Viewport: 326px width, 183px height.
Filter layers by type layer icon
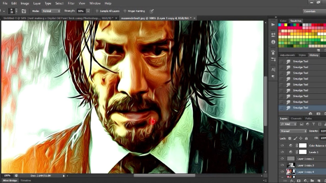[314, 124]
